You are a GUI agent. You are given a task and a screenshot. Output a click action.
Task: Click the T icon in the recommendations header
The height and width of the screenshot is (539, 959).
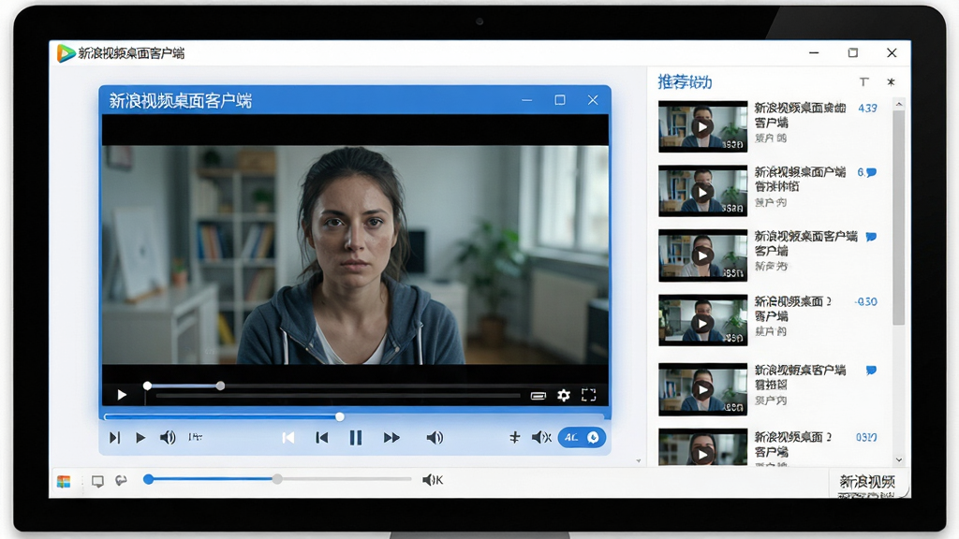coord(863,82)
